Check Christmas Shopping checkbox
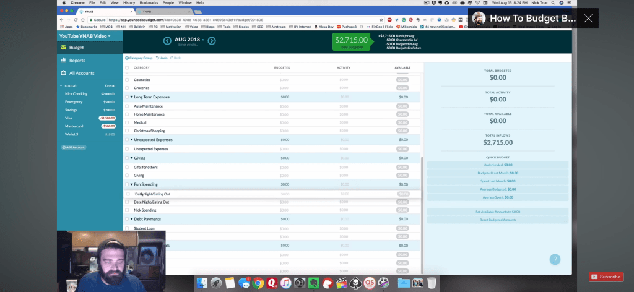 pos(127,131)
